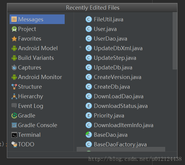Open Build Variants panel
185x165 pixels.
(36, 58)
